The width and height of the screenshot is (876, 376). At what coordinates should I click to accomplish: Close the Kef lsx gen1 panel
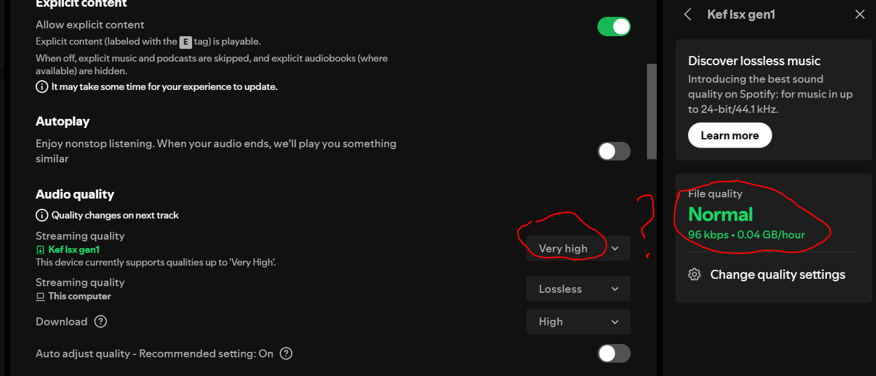[x=860, y=14]
